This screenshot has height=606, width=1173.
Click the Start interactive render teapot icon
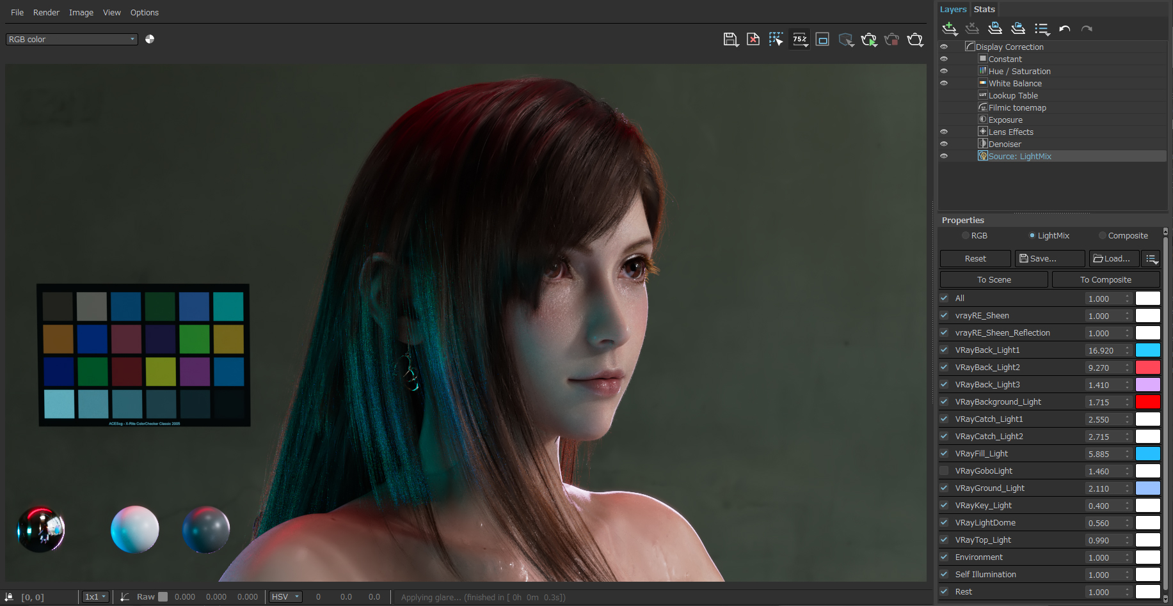click(x=869, y=40)
